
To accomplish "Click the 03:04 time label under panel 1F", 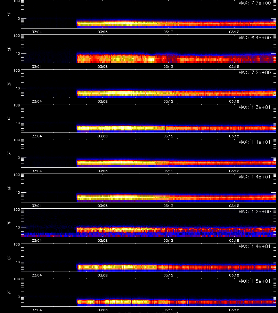I will [x=37, y=32].
